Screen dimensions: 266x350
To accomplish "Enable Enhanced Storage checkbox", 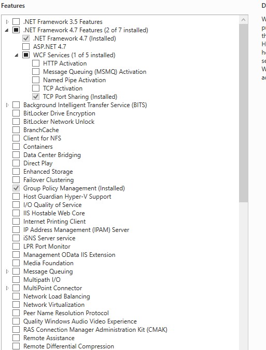I will coord(16,172).
